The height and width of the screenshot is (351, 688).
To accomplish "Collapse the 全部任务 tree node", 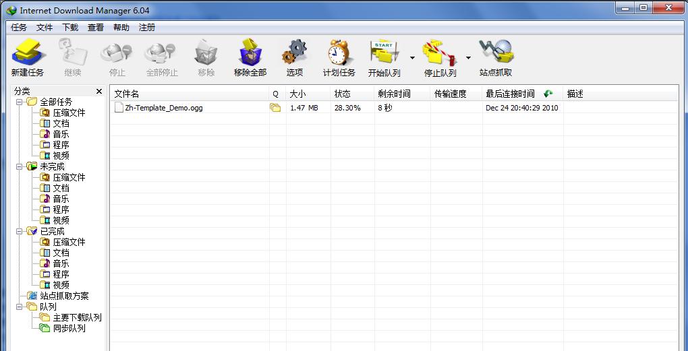I will 20,102.
